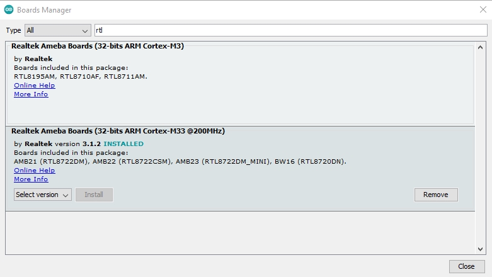The image size is (492, 277).
Task: Click the board search field containing 'rtl'
Action: [x=291, y=30]
